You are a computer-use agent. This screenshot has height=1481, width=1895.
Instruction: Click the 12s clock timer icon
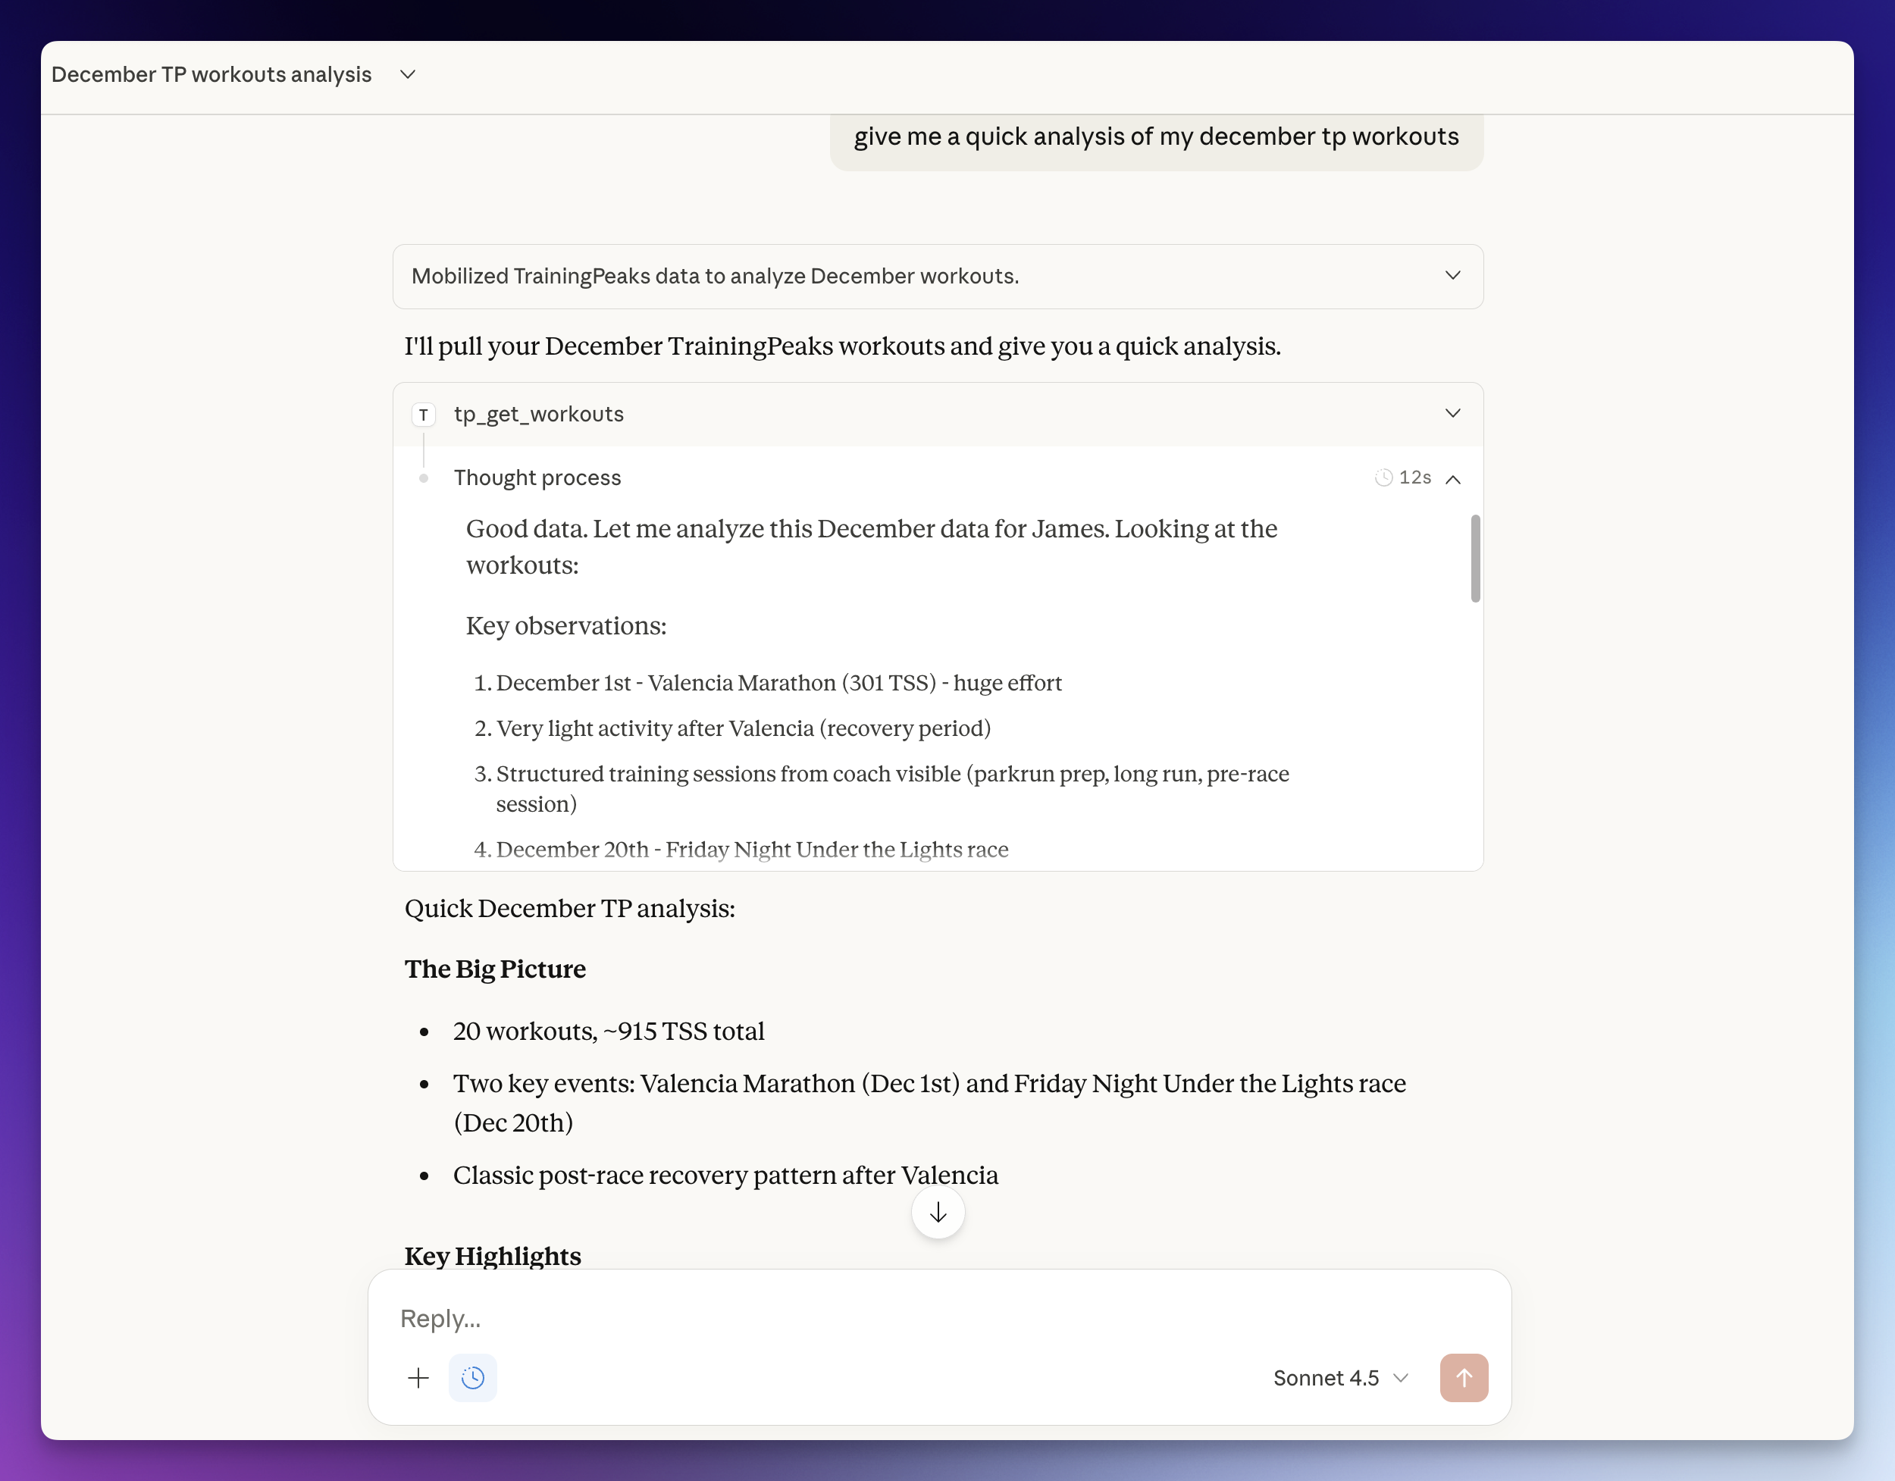[1384, 478]
